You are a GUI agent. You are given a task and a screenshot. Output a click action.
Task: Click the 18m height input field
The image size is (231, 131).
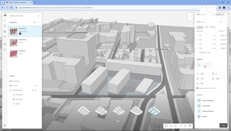tap(220, 79)
